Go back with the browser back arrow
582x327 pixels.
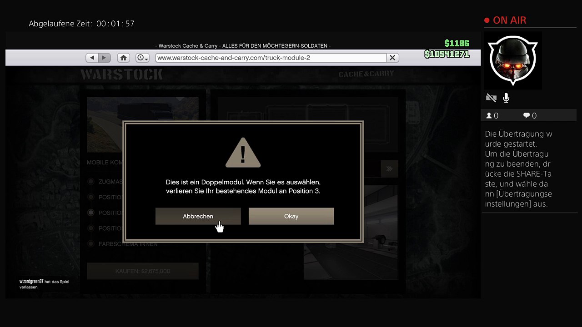point(92,58)
